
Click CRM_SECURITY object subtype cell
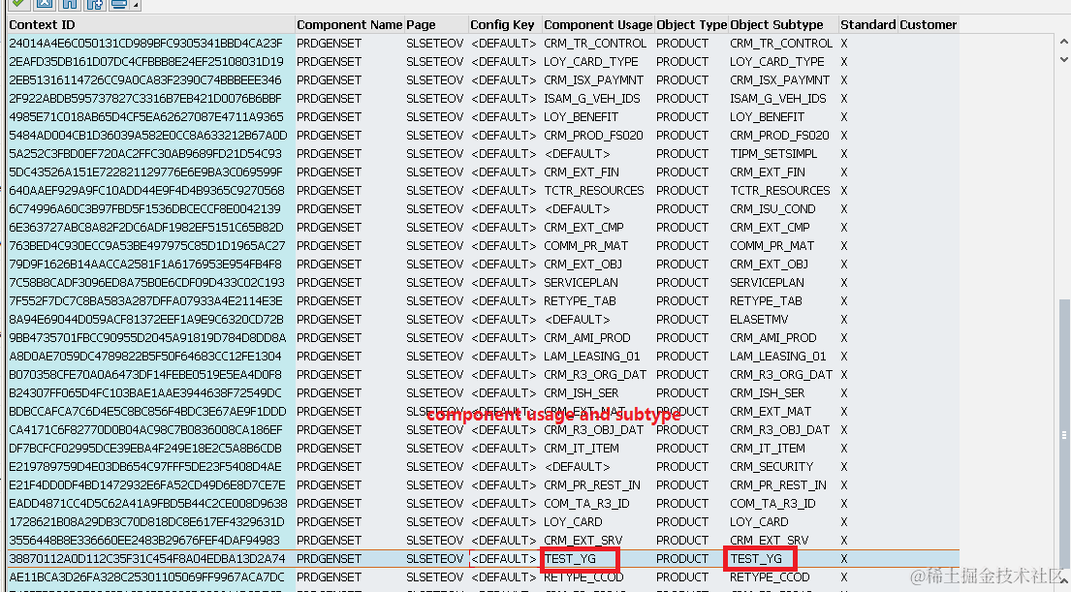pos(772,467)
